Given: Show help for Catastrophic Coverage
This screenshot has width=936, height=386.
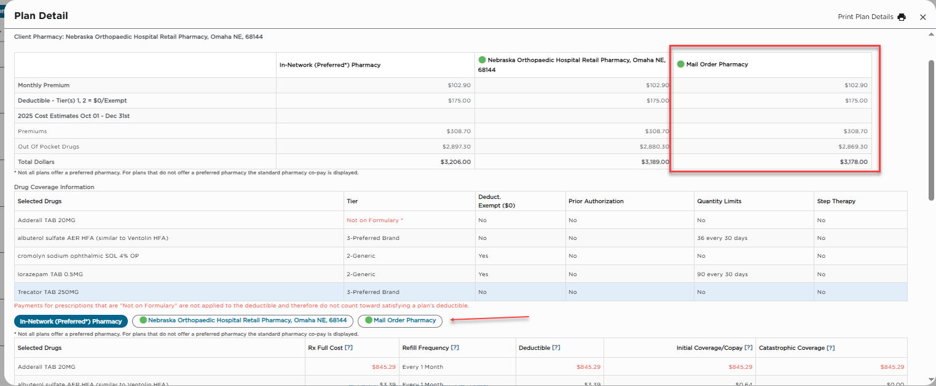Looking at the screenshot, I should point(830,348).
